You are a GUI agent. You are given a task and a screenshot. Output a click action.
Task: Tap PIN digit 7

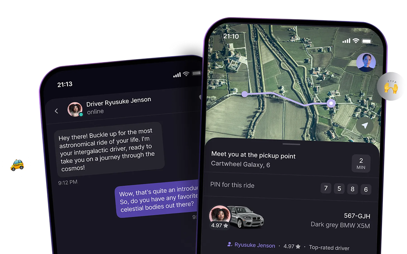326,188
